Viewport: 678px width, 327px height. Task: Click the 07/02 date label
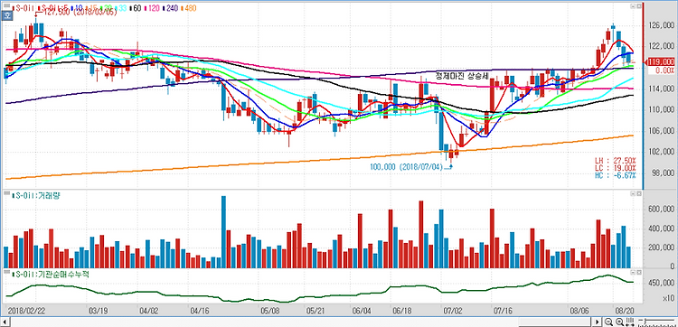tap(454, 311)
